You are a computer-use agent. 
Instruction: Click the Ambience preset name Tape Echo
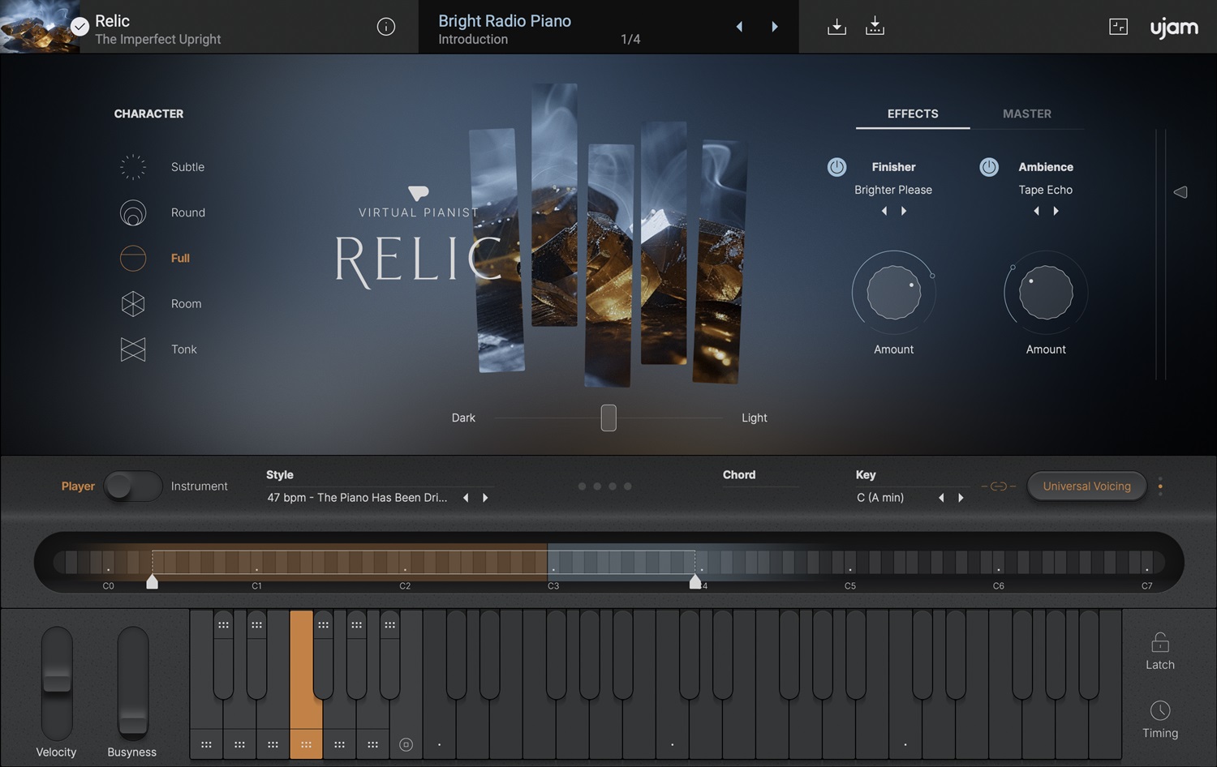(x=1046, y=190)
